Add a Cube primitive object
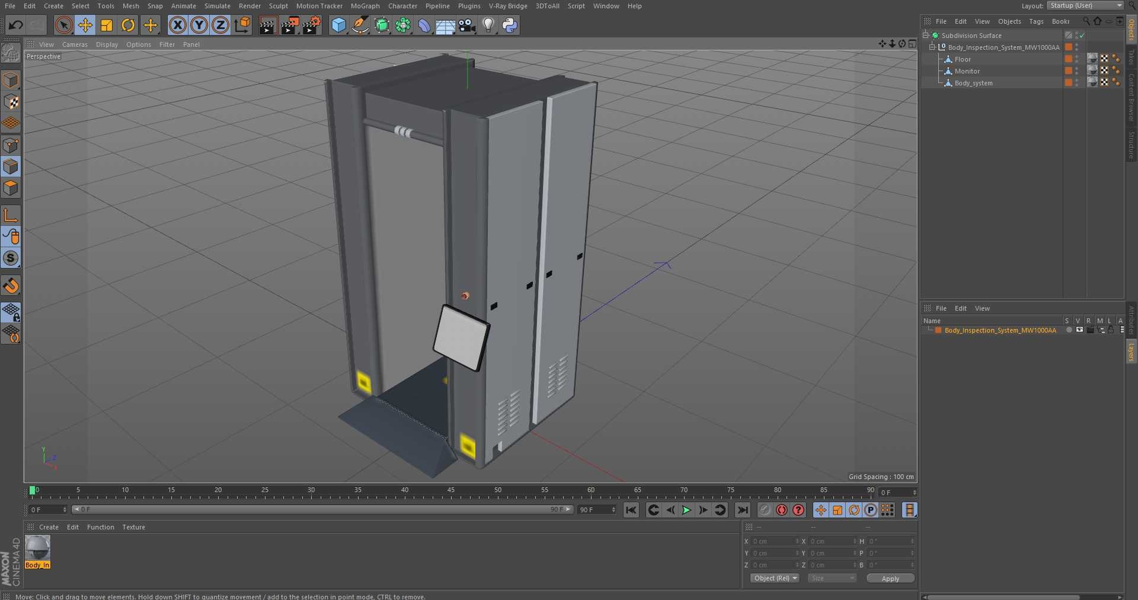This screenshot has width=1138, height=600. pyautogui.click(x=338, y=25)
